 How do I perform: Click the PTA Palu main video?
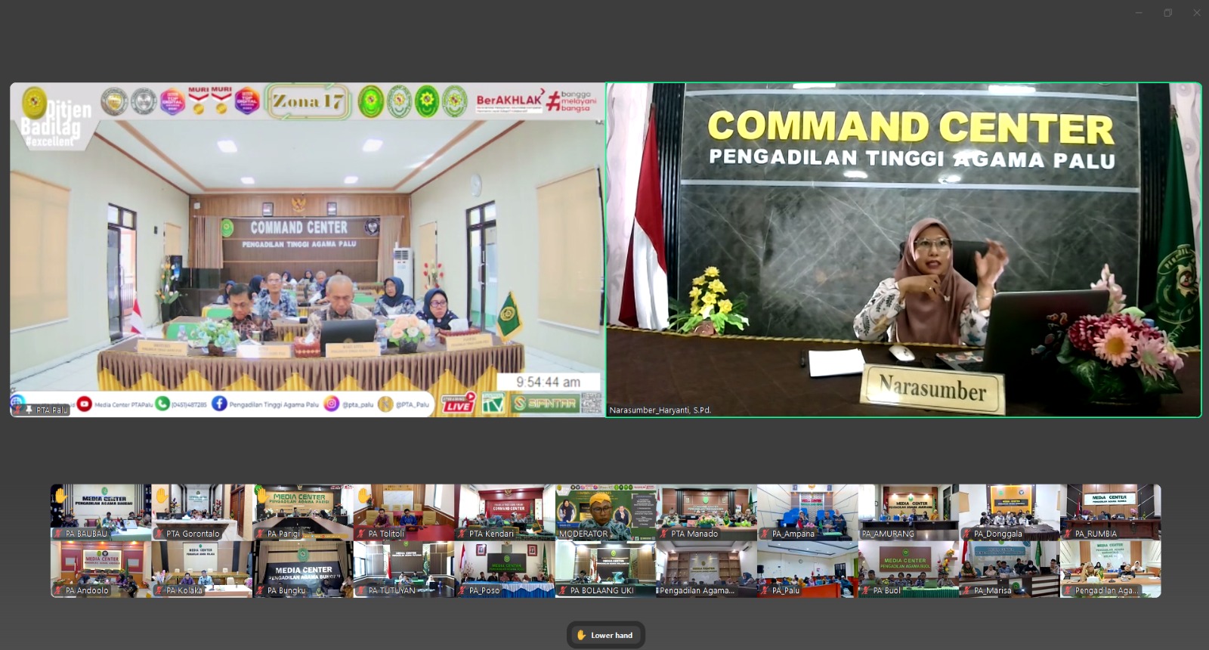click(307, 249)
